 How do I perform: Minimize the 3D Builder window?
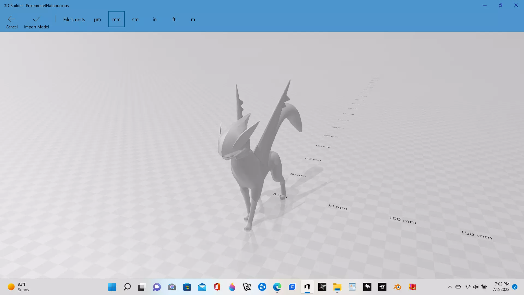coord(485,5)
